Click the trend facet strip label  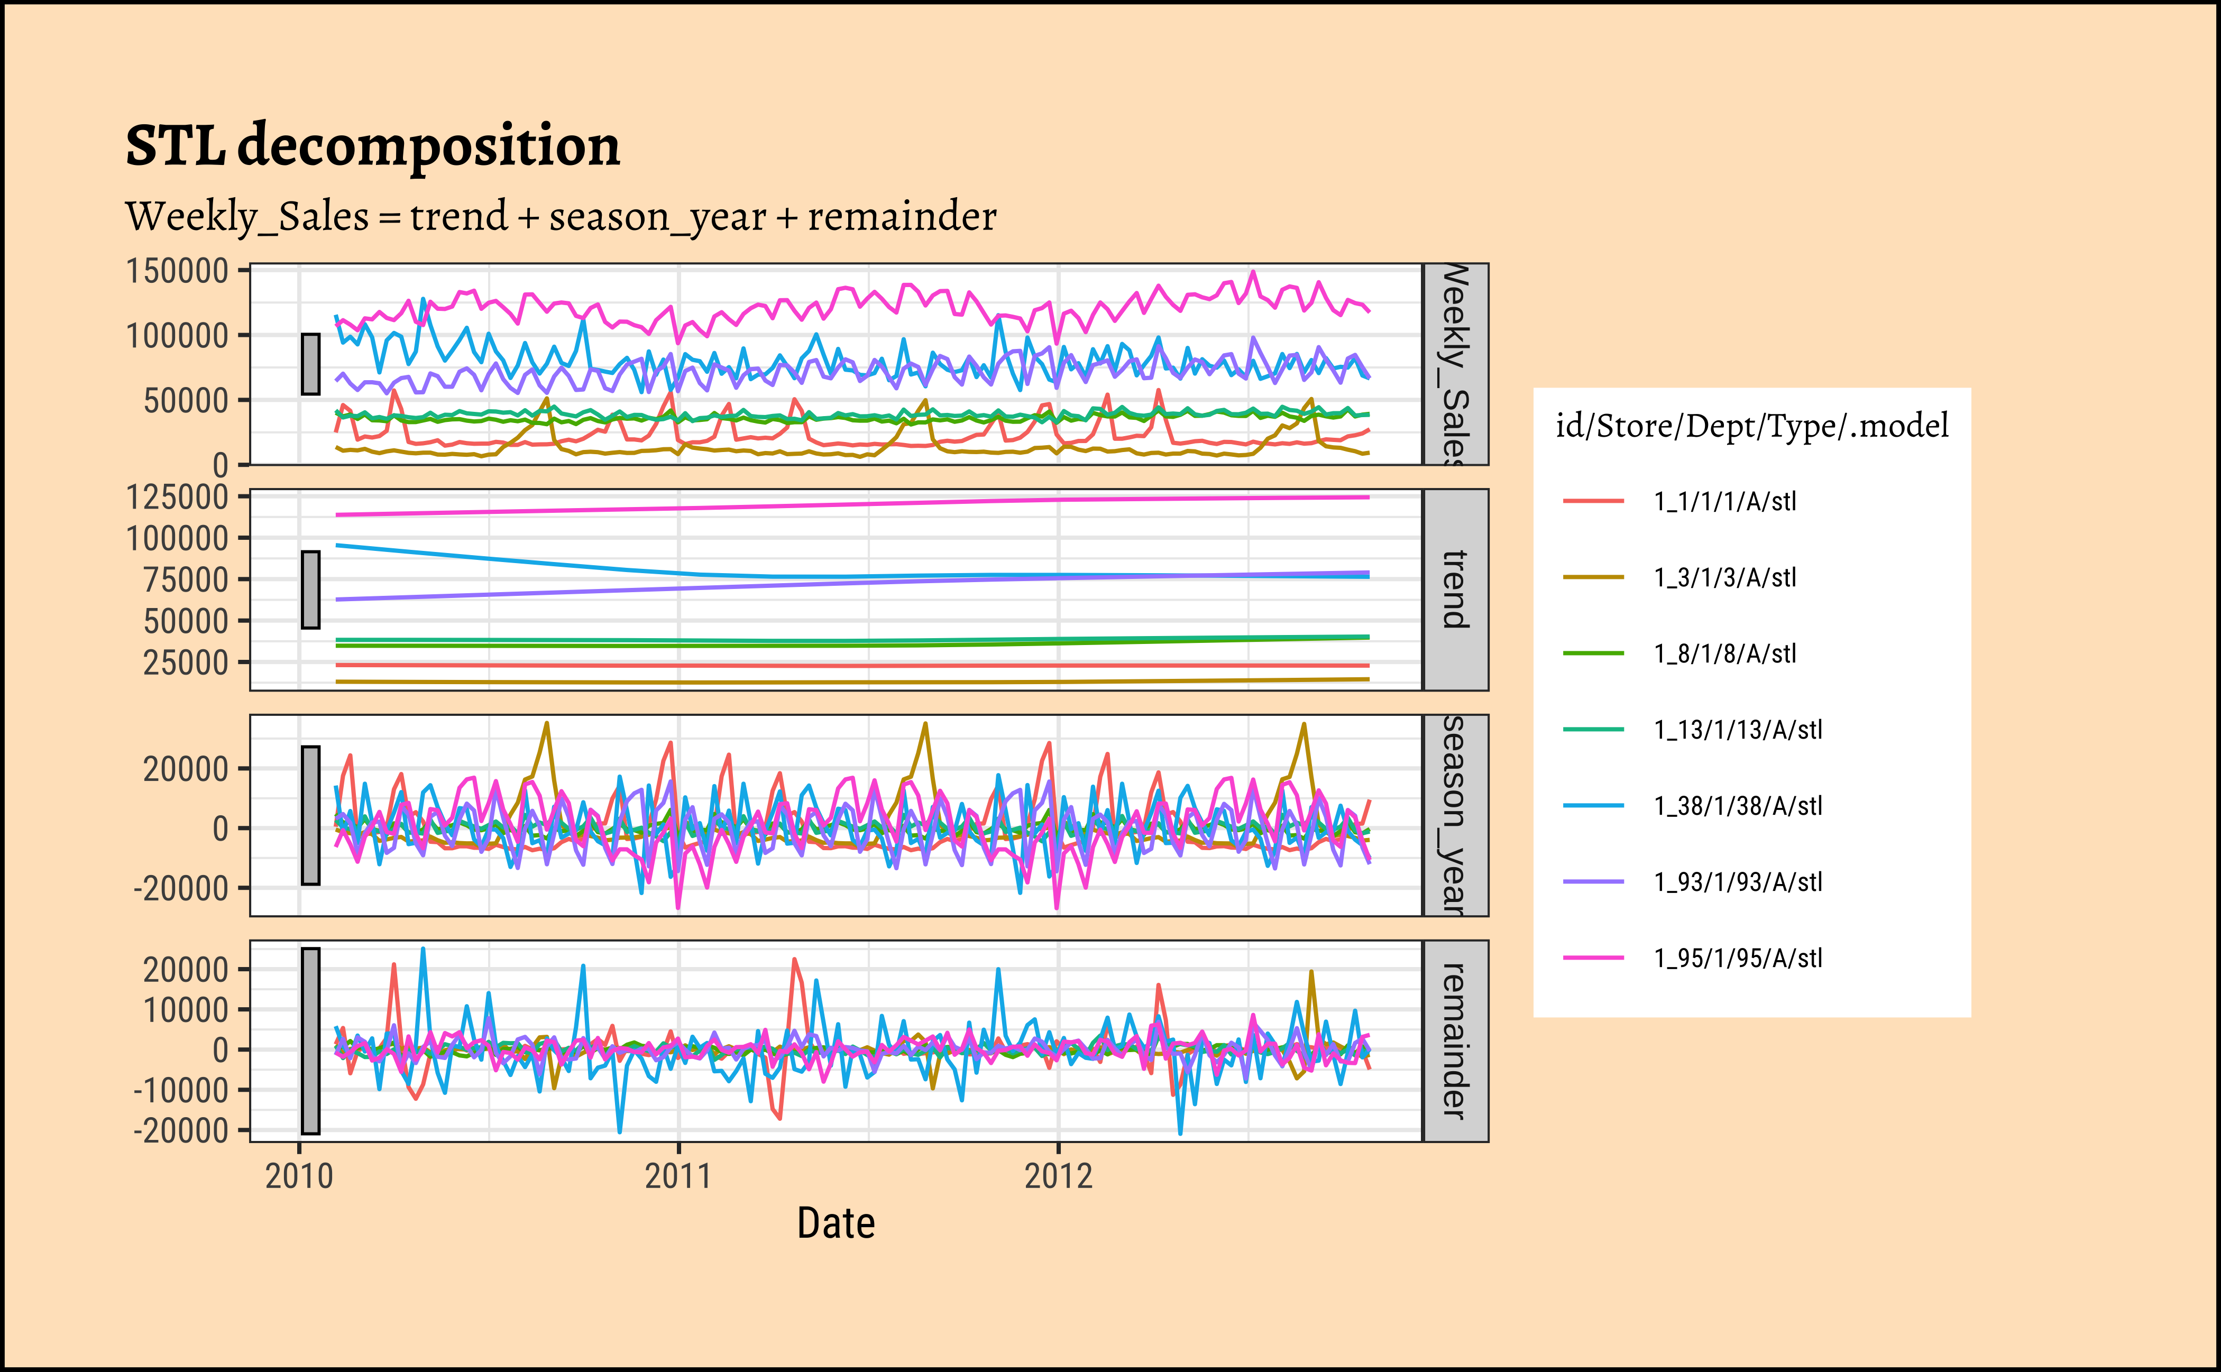pyautogui.click(x=1455, y=590)
